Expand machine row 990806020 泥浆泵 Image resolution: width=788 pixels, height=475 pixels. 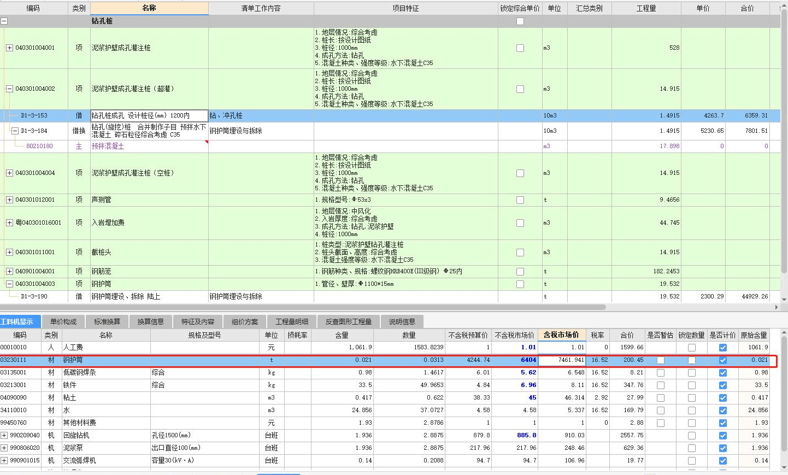tap(4, 448)
